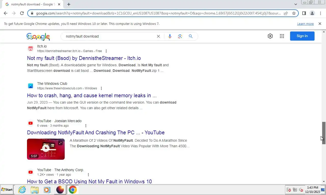Open Google settings gear icon

point(270,36)
